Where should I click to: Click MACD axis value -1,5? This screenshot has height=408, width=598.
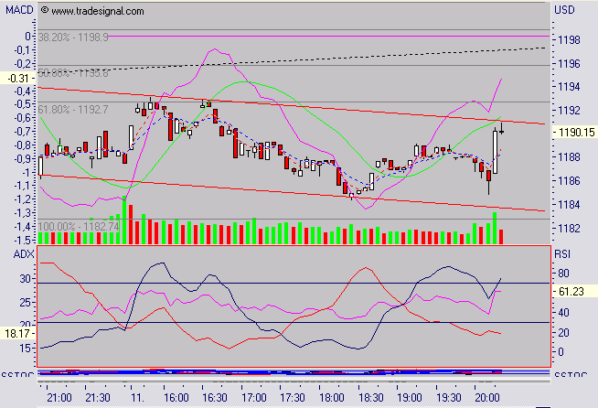(x=23, y=240)
